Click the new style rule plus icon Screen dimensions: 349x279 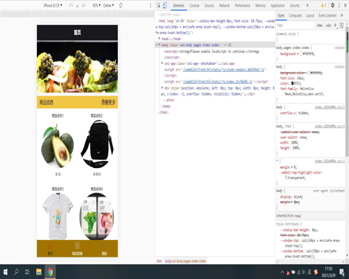click(335, 25)
